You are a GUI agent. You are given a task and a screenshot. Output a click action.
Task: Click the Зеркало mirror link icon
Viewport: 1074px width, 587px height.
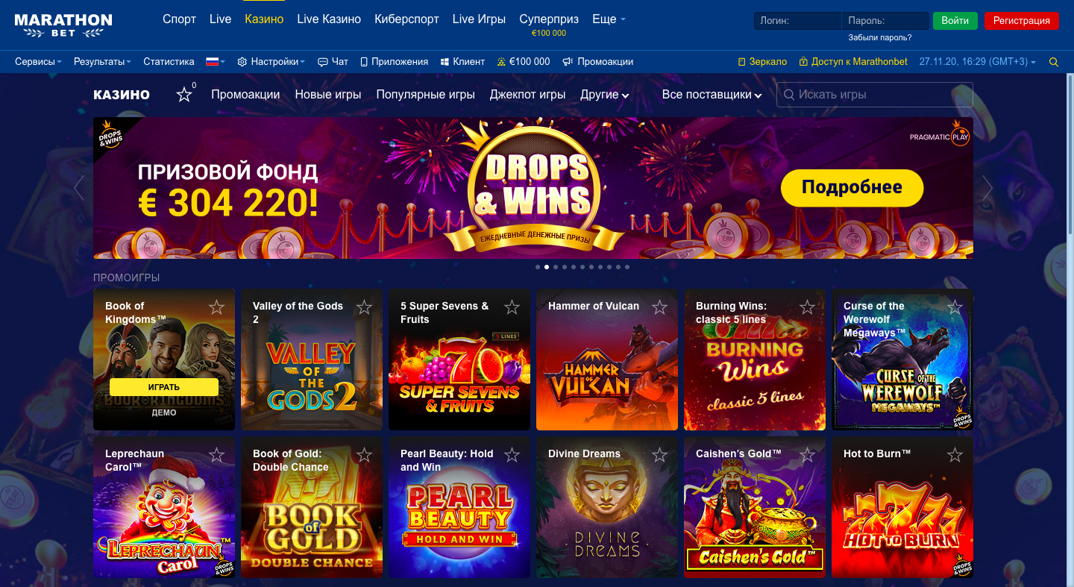[741, 62]
